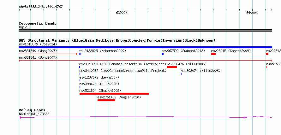Select the esv2761432 (Vogler2010) label
The width and height of the screenshot is (281, 135).
[119, 97]
